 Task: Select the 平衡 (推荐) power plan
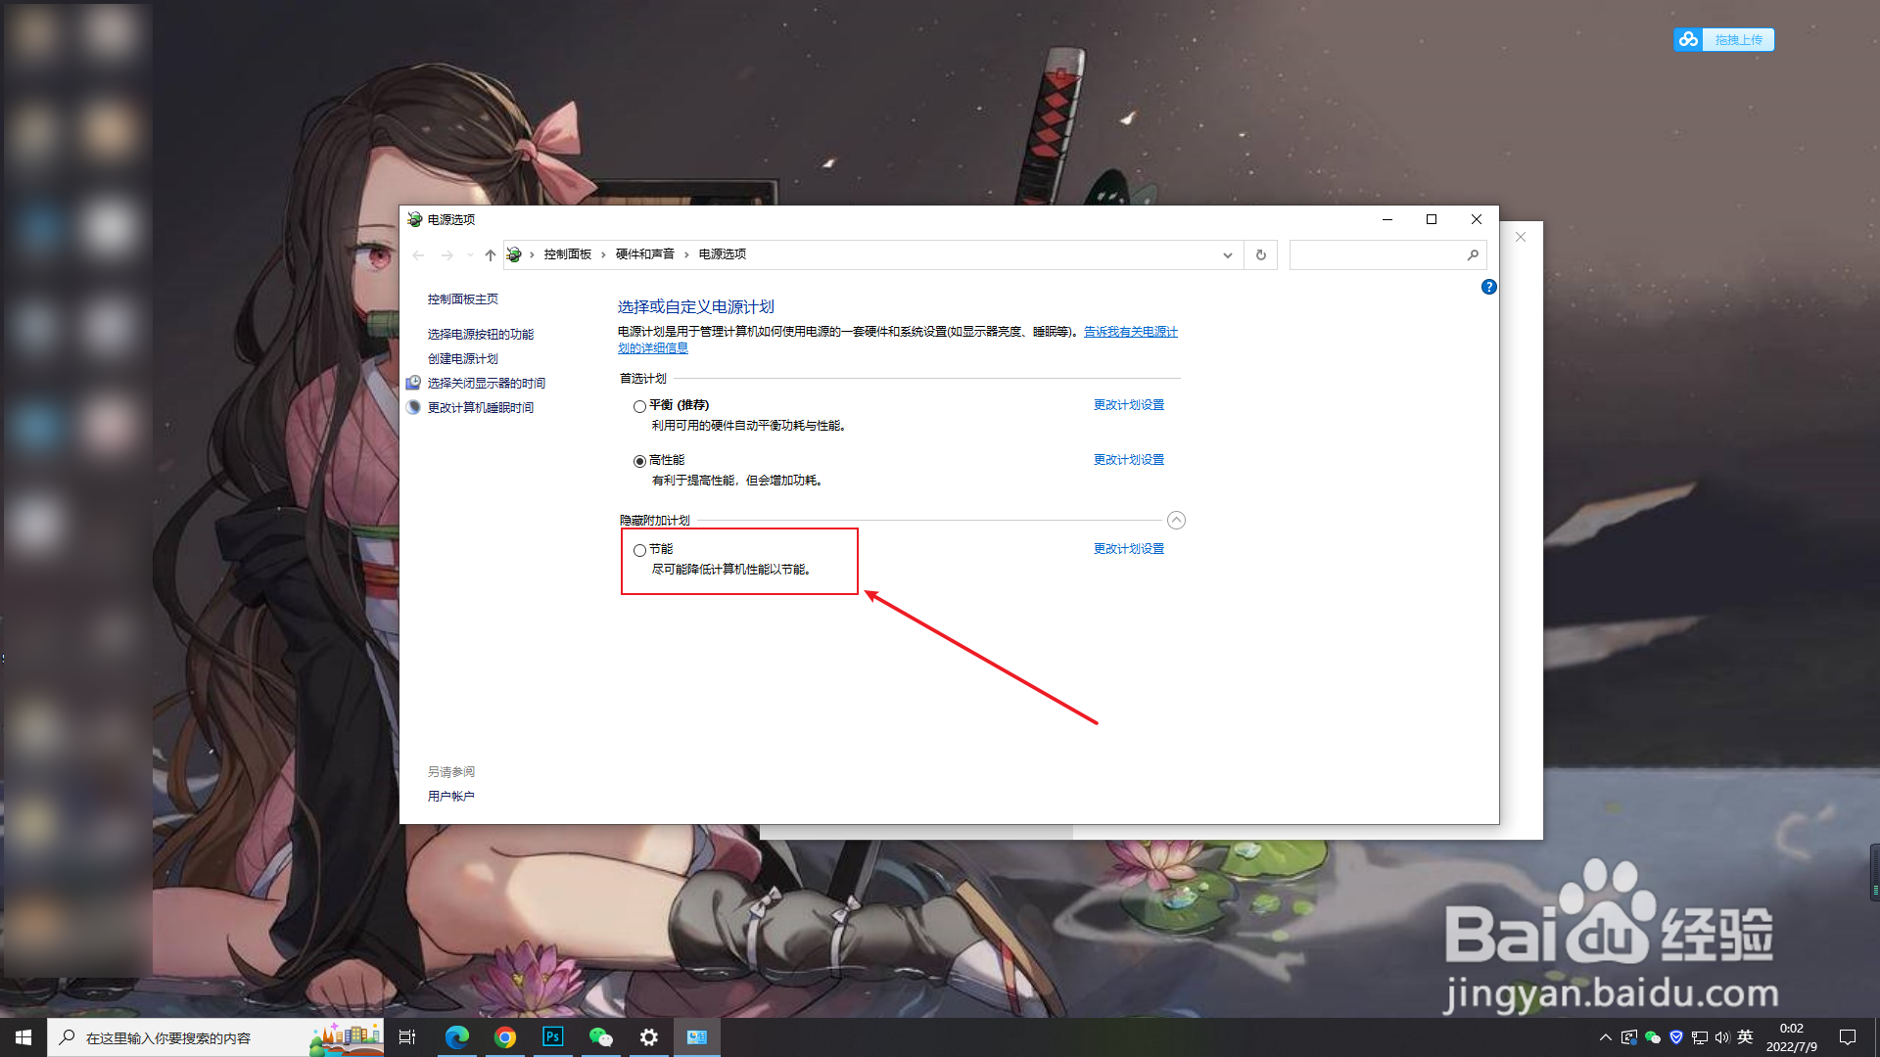pos(639,406)
